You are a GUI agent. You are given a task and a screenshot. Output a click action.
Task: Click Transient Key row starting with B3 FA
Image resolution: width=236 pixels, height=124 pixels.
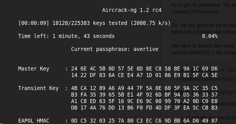(144, 95)
